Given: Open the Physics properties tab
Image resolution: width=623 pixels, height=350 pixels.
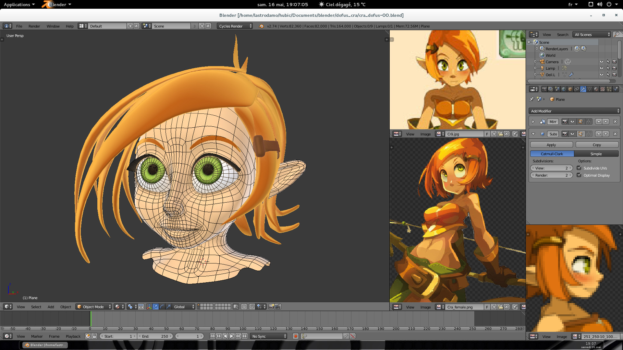Looking at the screenshot, I should pos(616,89).
